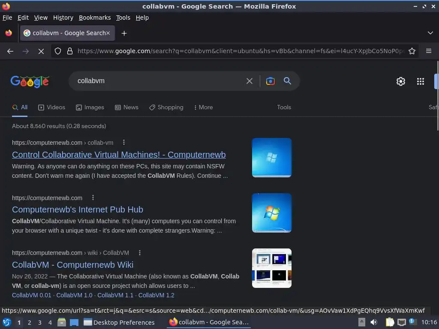
Task: Click the forward navigation arrow
Action: point(26,51)
